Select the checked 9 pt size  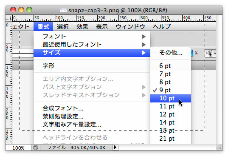(x=171, y=90)
